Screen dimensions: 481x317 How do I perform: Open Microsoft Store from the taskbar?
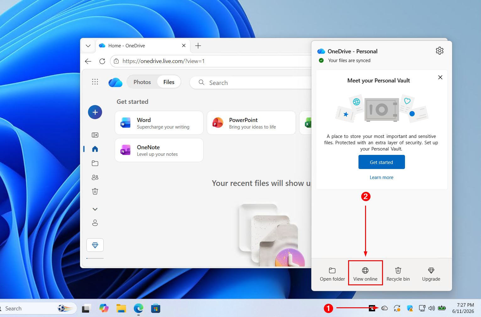pyautogui.click(x=156, y=309)
